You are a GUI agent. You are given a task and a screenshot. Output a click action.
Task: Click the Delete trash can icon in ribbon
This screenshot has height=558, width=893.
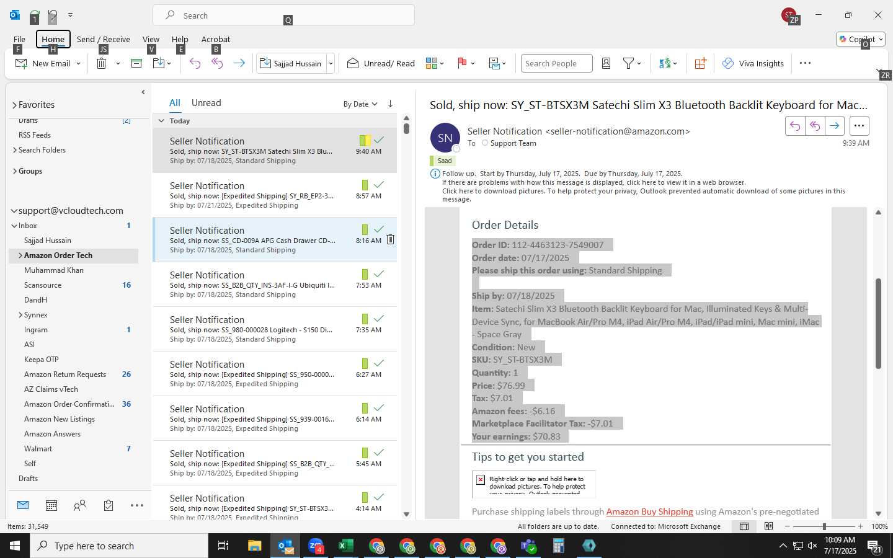pyautogui.click(x=102, y=63)
